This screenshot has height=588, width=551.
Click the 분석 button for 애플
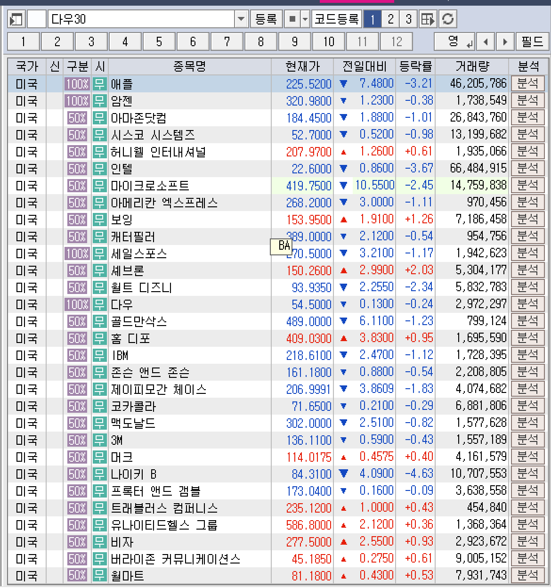click(x=527, y=84)
